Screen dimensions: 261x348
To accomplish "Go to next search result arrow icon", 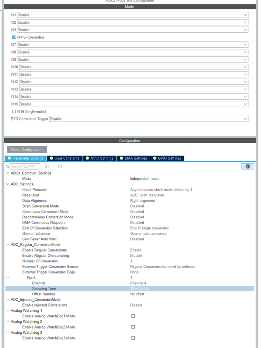I will (60, 167).
